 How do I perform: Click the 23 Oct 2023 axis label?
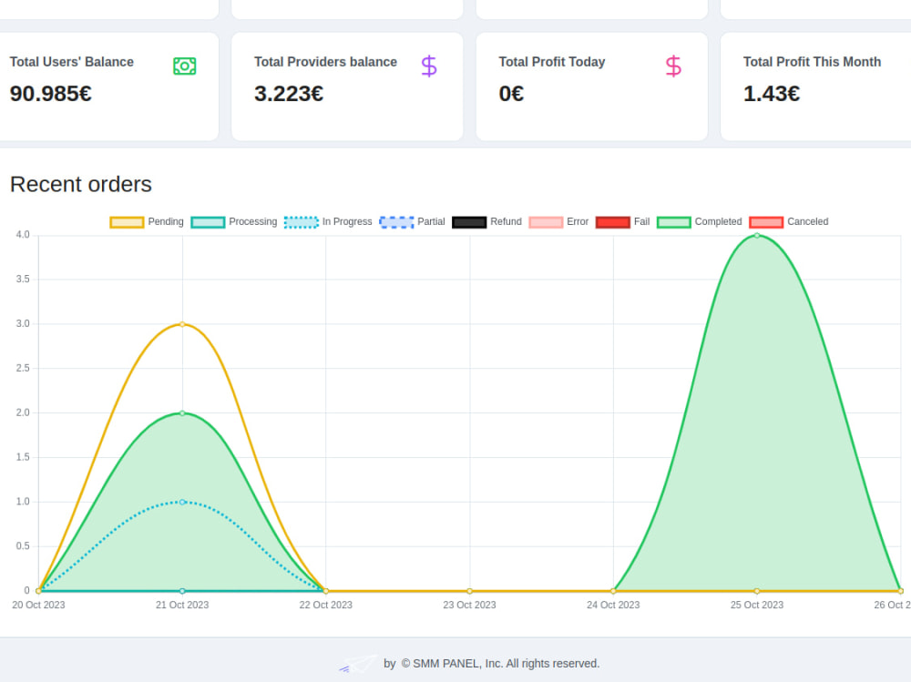pyautogui.click(x=469, y=605)
